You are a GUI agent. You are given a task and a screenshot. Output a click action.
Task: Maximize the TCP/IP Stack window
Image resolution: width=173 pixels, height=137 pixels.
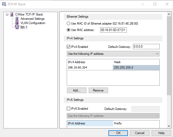pos(155,4)
